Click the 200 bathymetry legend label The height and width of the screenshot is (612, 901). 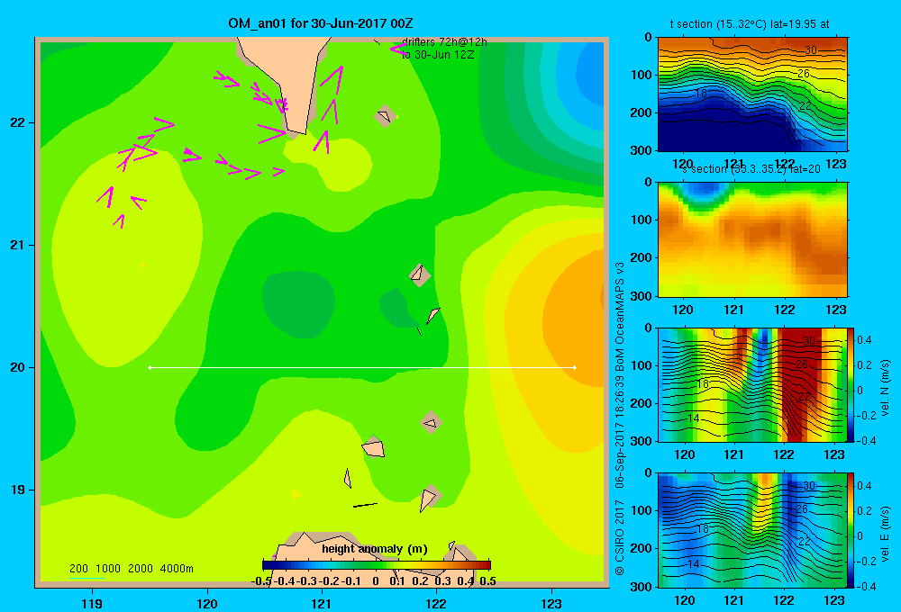[x=78, y=569]
